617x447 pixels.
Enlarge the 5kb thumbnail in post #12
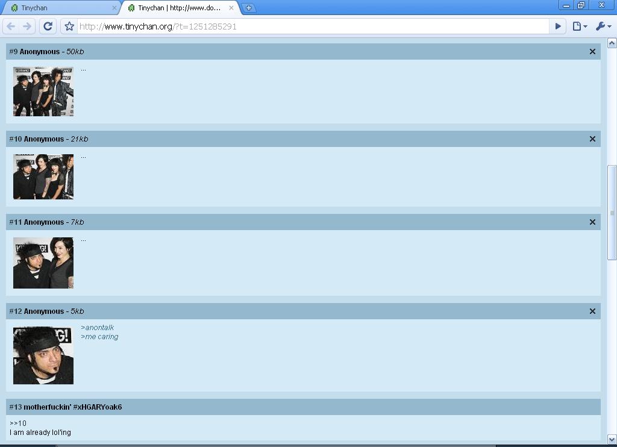(x=43, y=355)
